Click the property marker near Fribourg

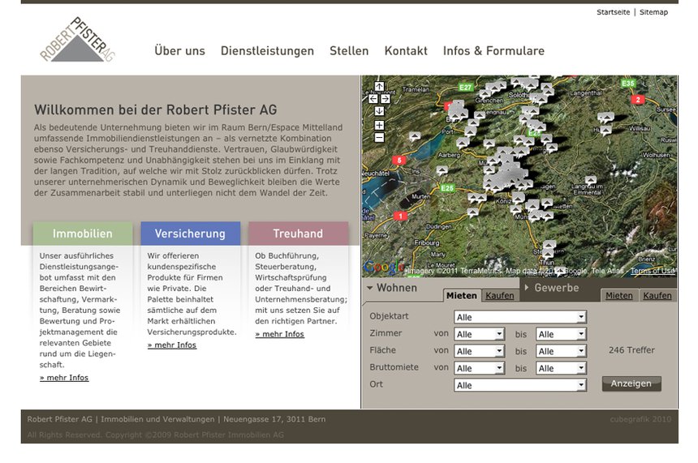[472, 213]
